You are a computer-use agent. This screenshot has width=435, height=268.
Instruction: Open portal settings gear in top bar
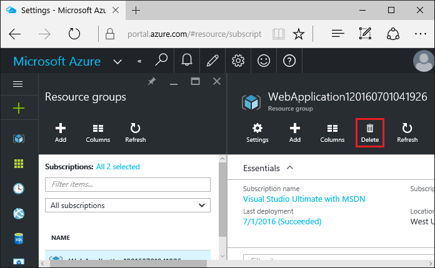(x=237, y=61)
